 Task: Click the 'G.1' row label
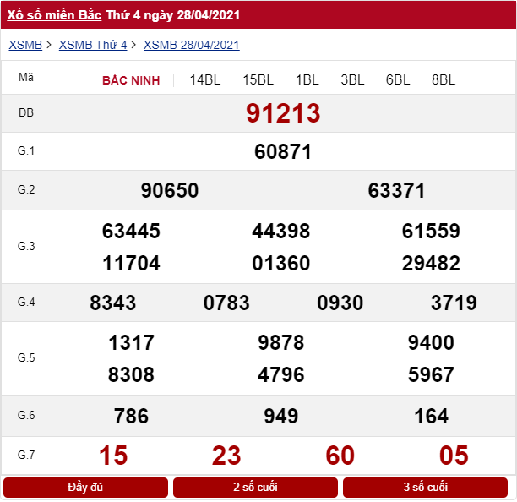(x=26, y=151)
